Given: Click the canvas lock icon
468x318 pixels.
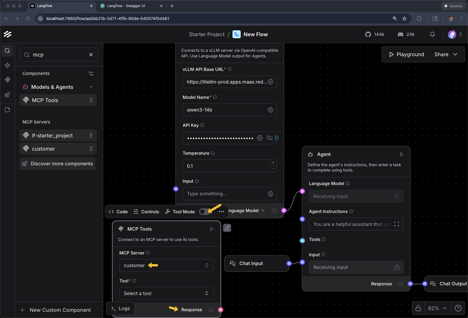Looking at the screenshot, I should point(418,308).
